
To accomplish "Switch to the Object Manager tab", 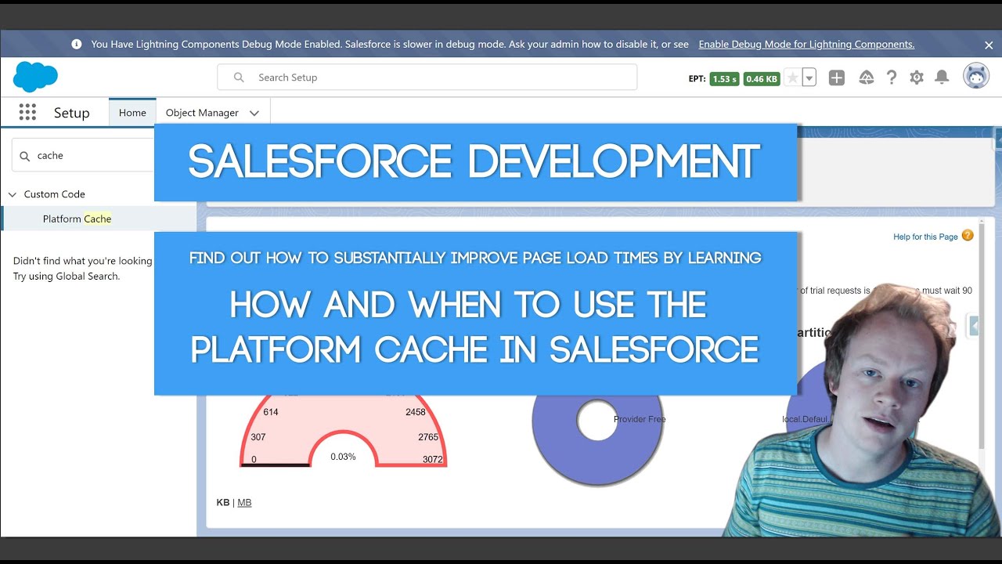I will pyautogui.click(x=202, y=113).
